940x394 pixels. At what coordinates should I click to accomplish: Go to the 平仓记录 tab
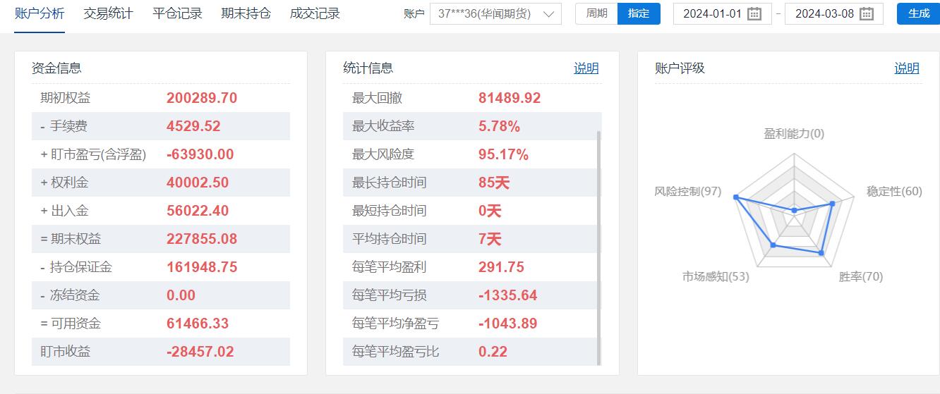pos(177,13)
